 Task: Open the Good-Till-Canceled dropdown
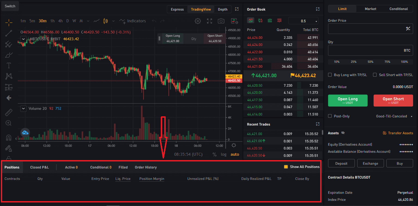pos(394,116)
